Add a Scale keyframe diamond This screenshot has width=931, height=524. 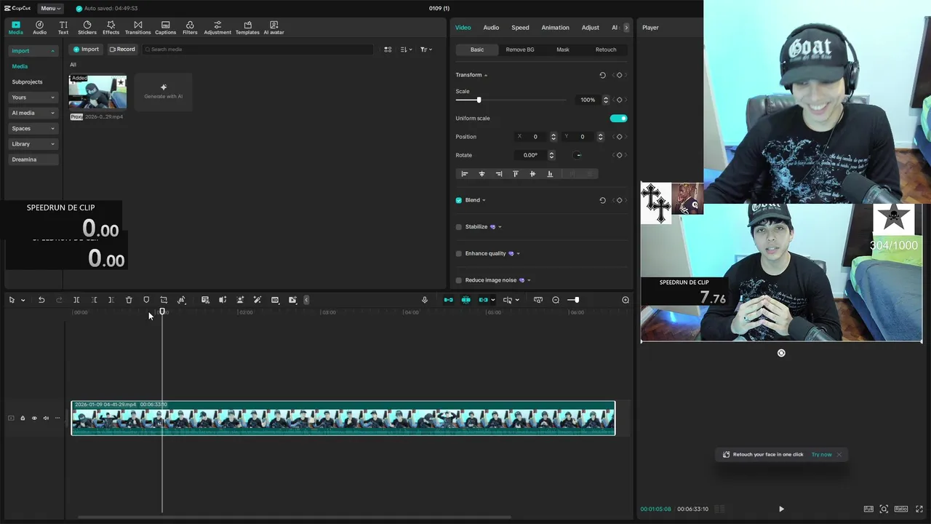pyautogui.click(x=619, y=100)
